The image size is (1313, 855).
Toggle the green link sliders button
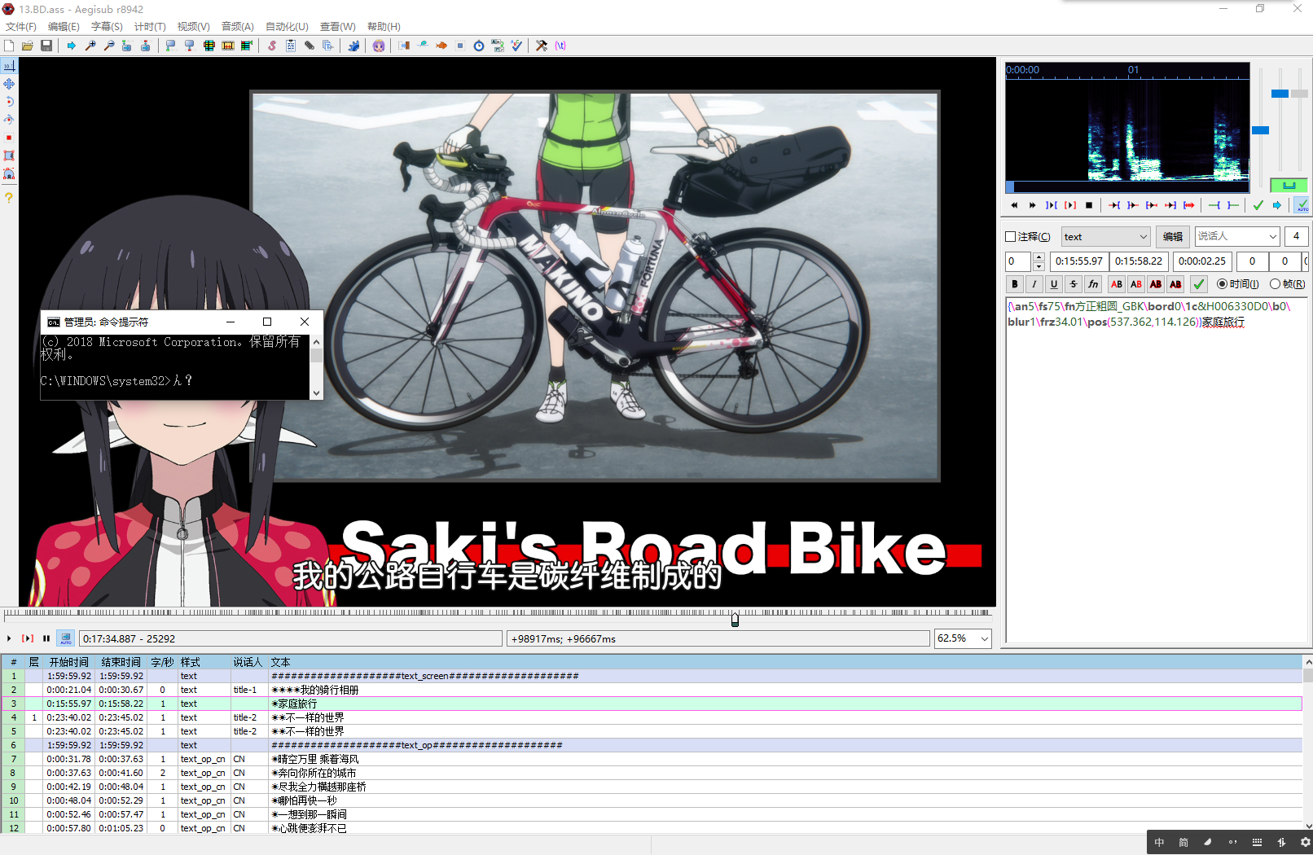(1289, 185)
